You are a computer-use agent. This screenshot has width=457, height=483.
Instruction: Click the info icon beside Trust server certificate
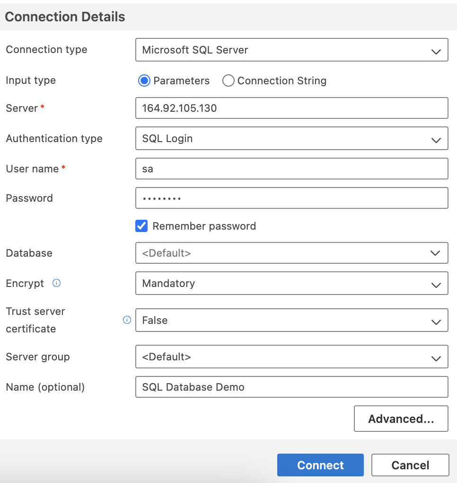click(x=126, y=320)
